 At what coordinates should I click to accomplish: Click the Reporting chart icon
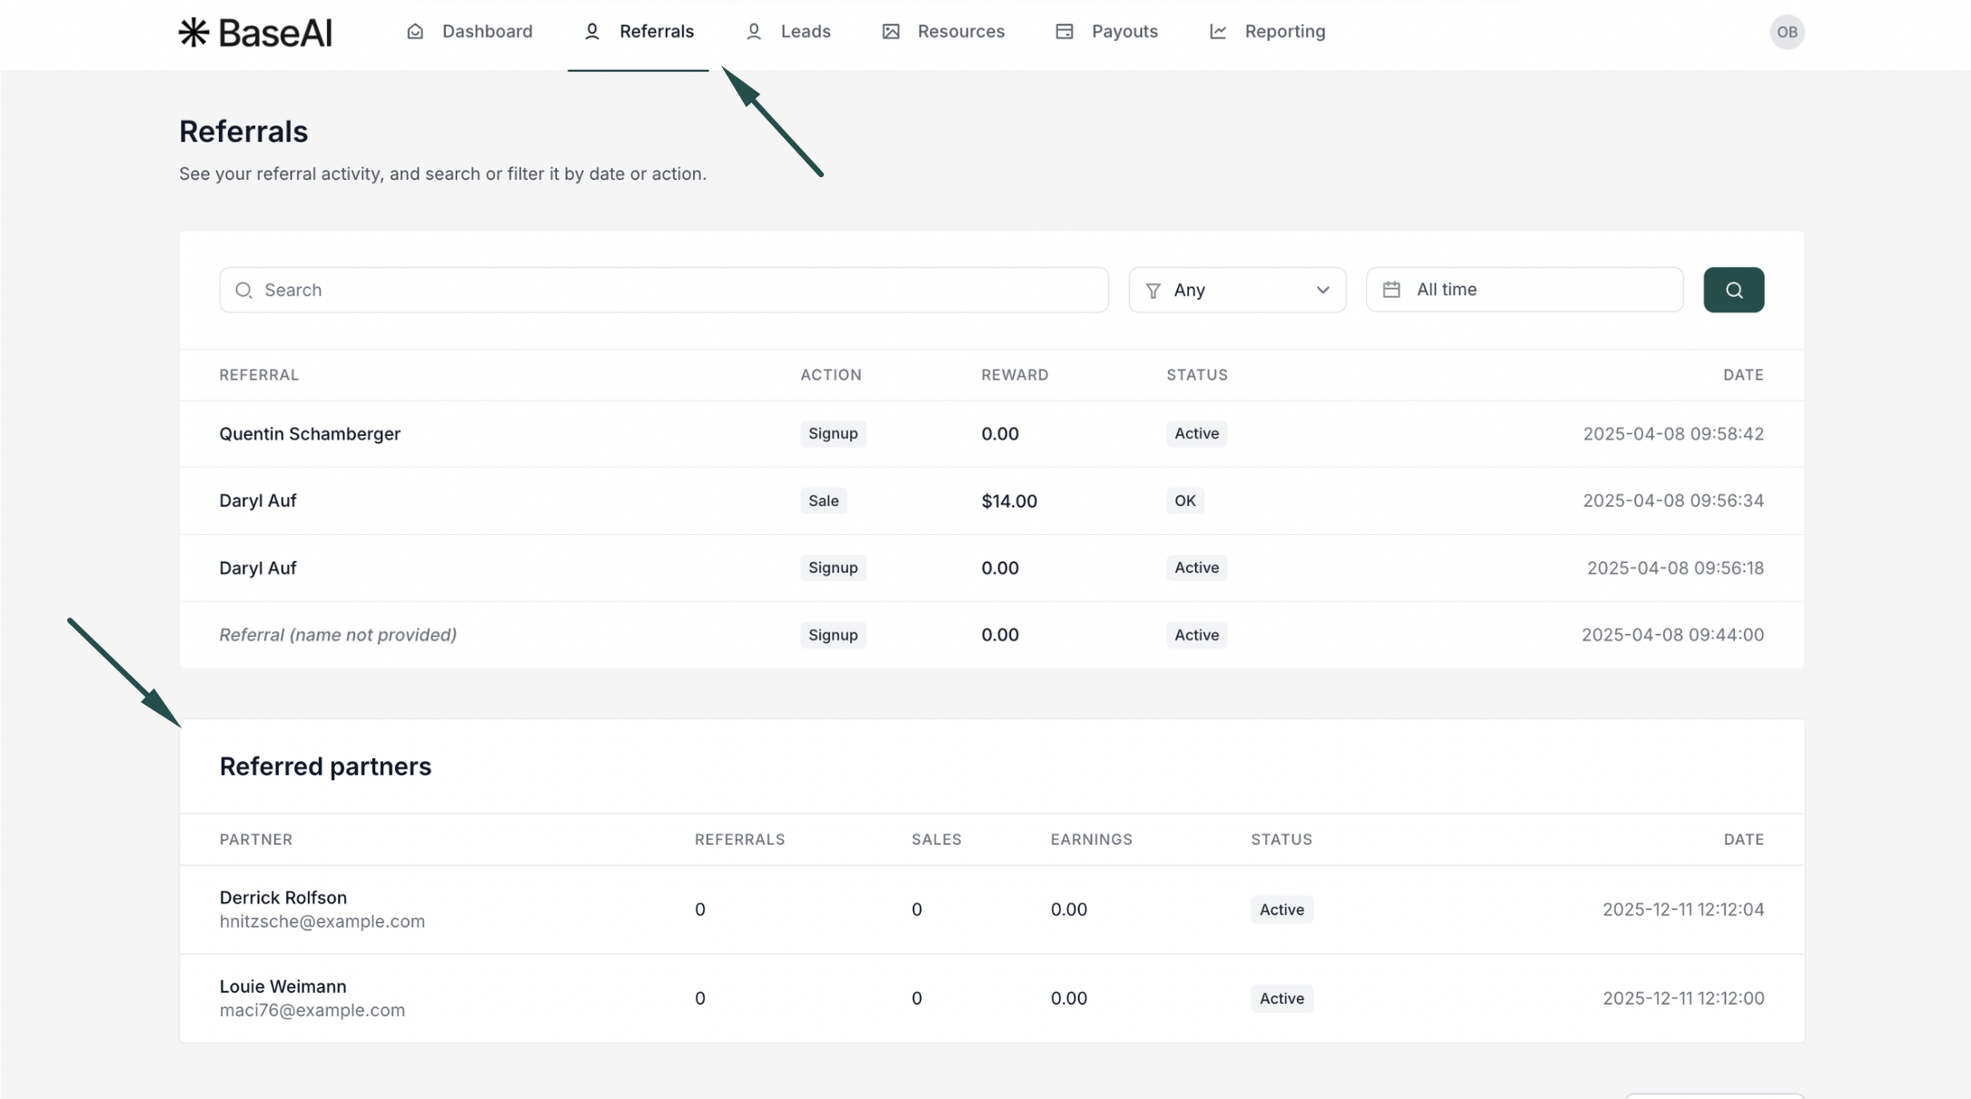tap(1218, 32)
